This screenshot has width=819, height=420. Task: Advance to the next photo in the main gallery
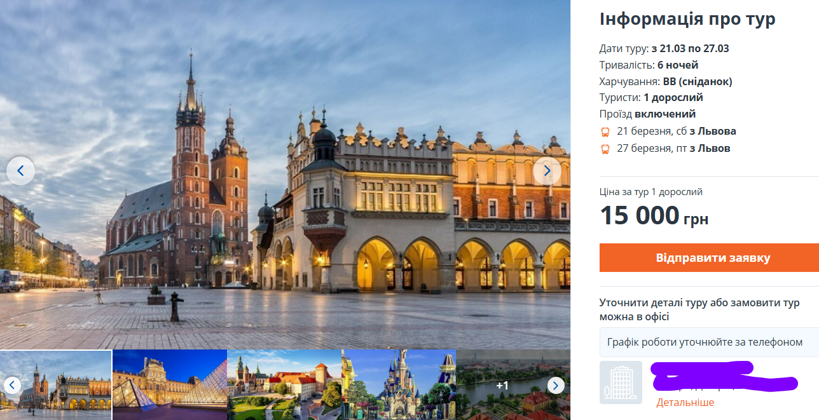pyautogui.click(x=547, y=170)
